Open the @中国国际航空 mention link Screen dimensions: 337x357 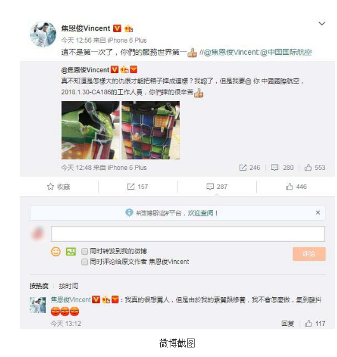285,52
